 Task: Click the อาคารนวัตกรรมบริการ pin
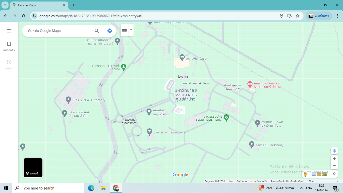coord(149,131)
